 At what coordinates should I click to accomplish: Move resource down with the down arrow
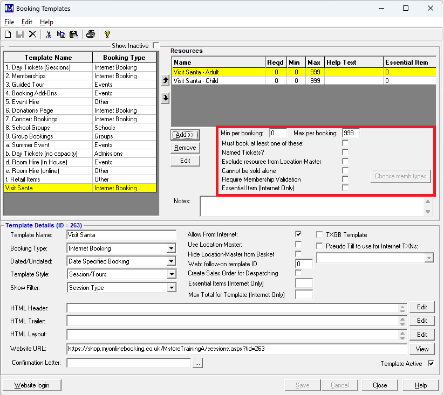coord(165,98)
